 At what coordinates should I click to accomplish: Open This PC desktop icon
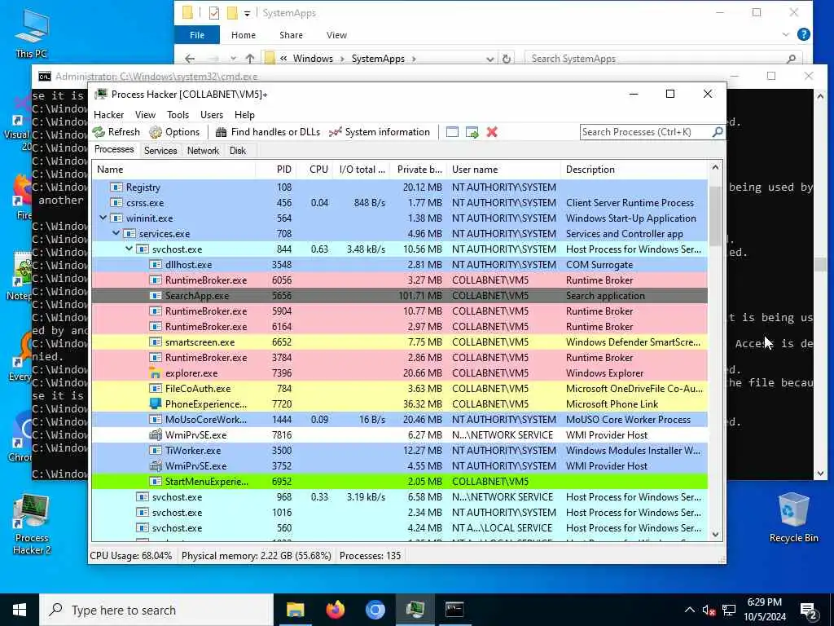pos(32,33)
